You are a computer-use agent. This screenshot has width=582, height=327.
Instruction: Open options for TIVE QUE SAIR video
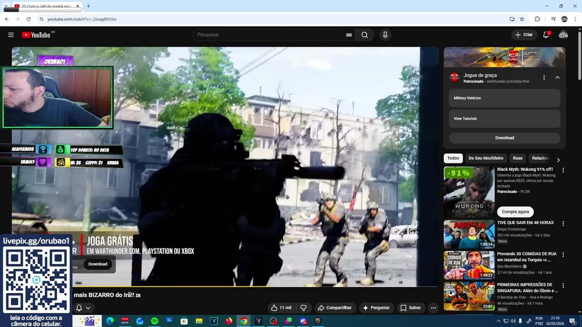(563, 223)
